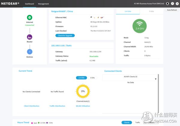The image size is (180, 126).
Task: Open WLAN Utilization link
Action: (x=83, y=106)
